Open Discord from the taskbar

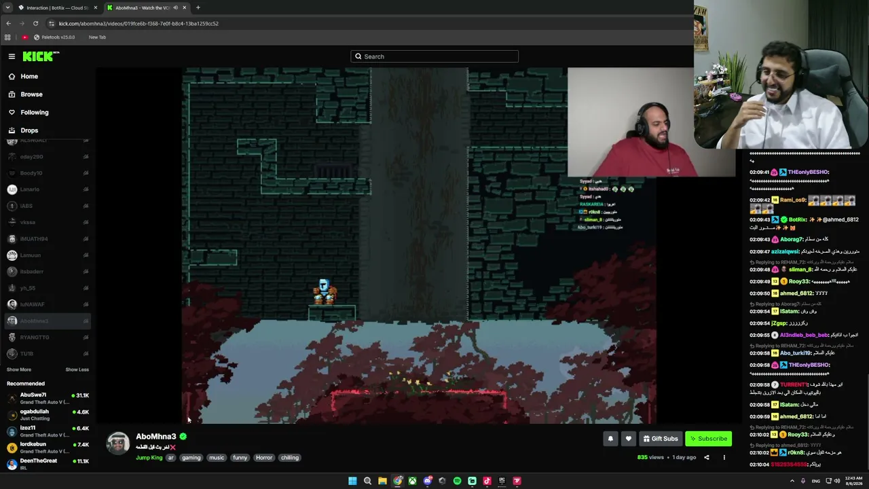click(427, 481)
